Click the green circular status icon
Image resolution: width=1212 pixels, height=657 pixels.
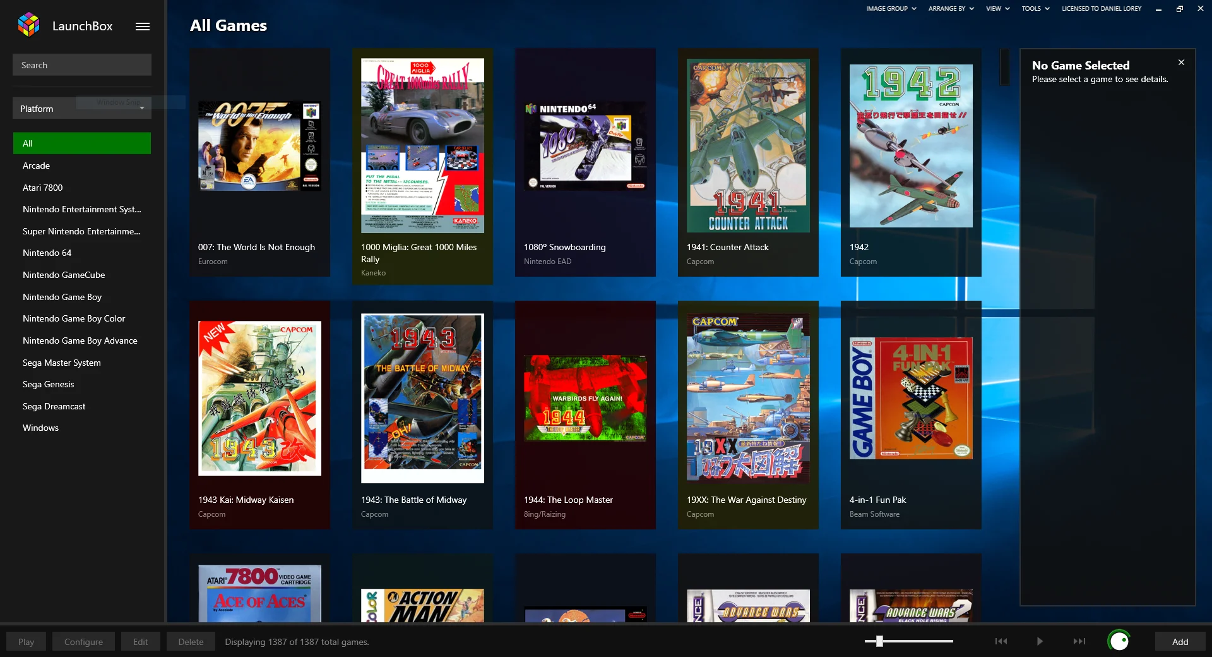click(1119, 641)
